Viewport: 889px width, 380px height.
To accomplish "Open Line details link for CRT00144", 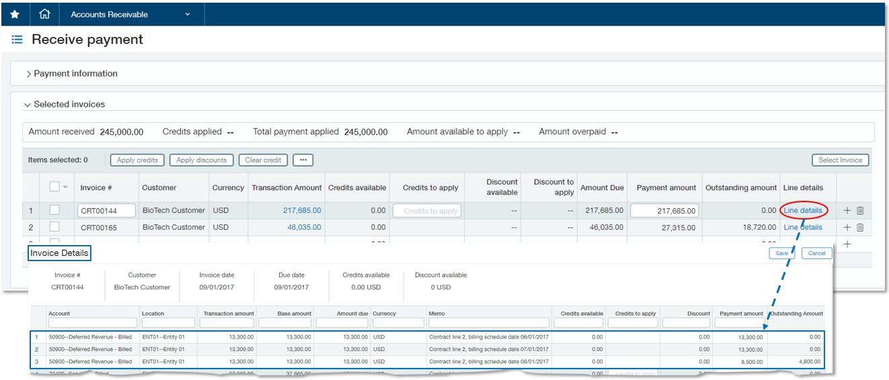I will click(x=803, y=211).
